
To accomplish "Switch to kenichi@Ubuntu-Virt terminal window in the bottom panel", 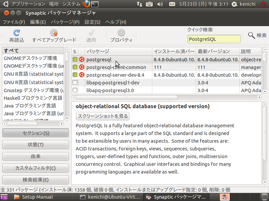I will point(111,197).
